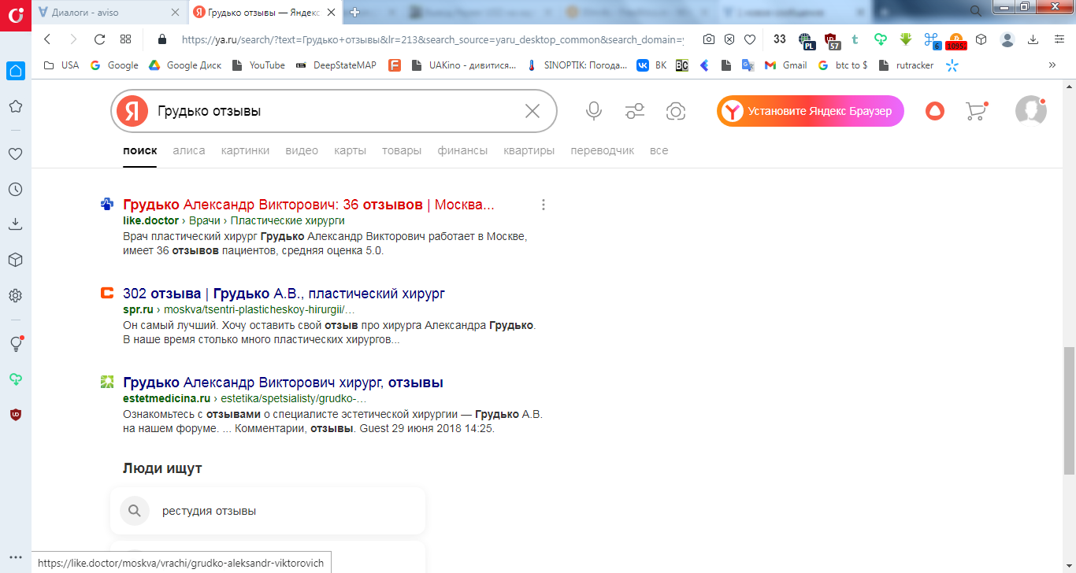This screenshot has height=573, width=1076.
Task: Select the 'товары' search category
Action: click(x=402, y=150)
